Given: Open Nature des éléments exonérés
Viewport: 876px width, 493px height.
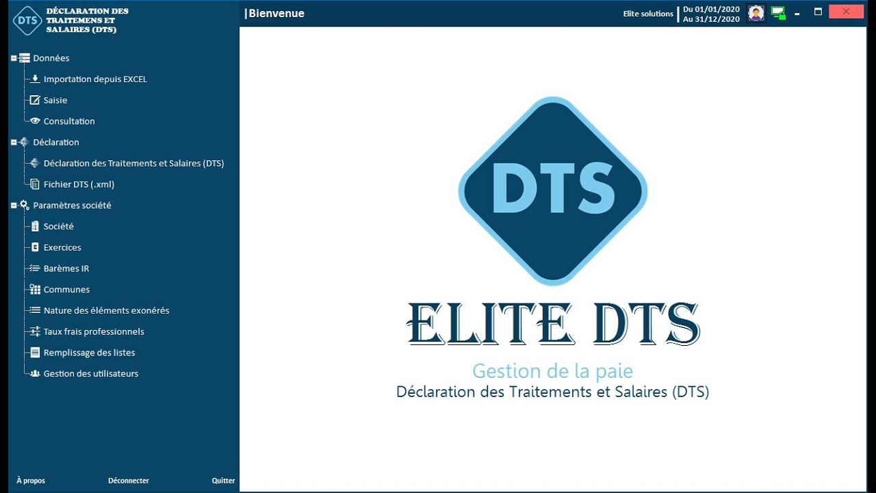Looking at the screenshot, I should click(106, 310).
